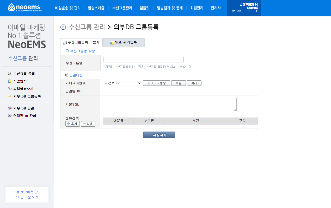Click 정보수정 link
331x208 pixels.
tap(236, 11)
